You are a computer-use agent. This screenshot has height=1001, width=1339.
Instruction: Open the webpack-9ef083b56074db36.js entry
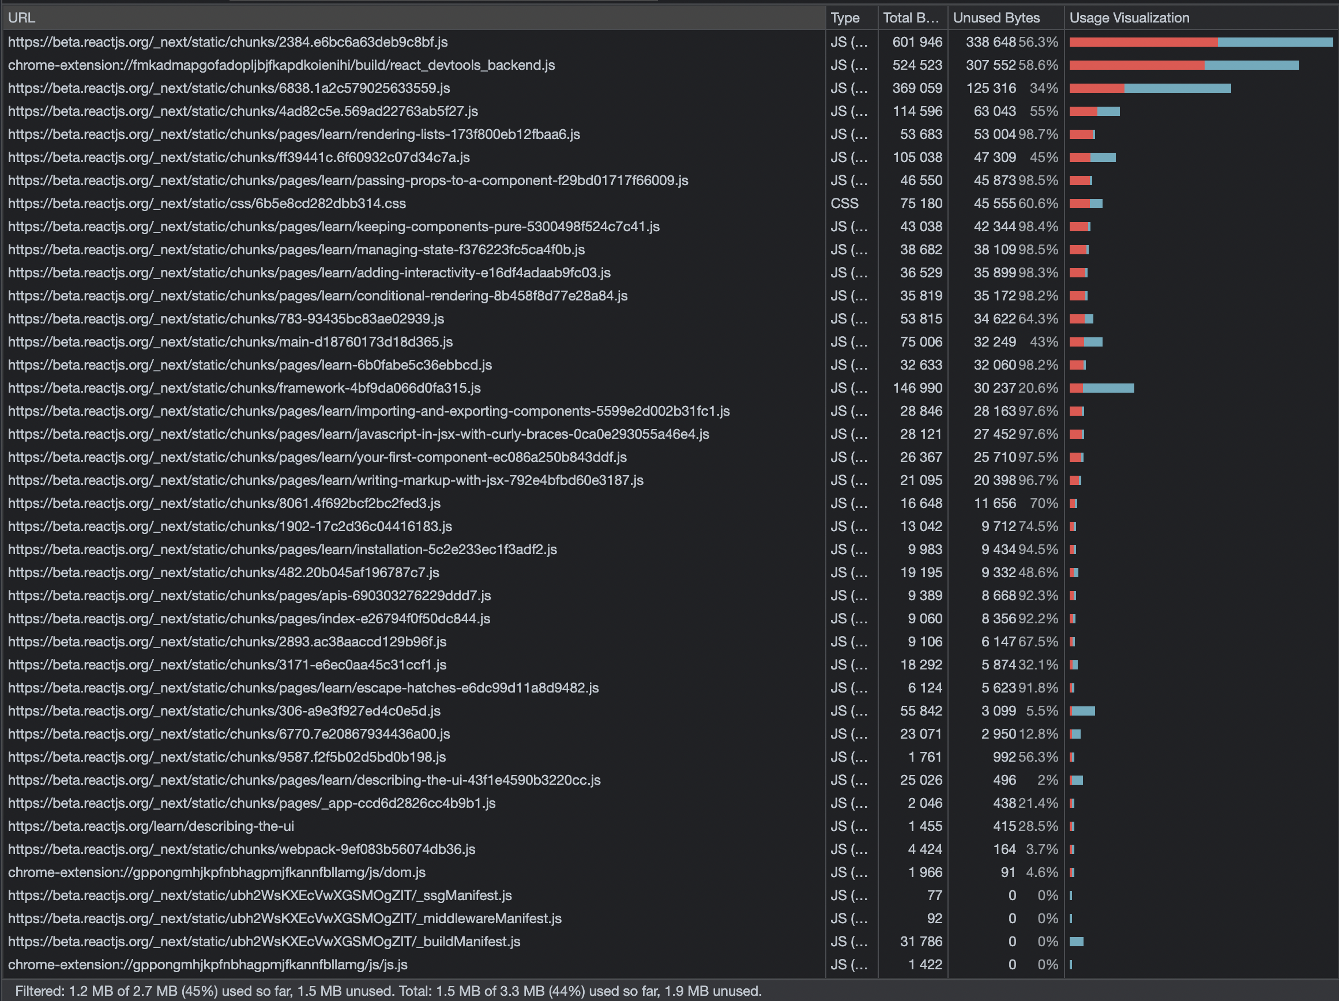241,849
